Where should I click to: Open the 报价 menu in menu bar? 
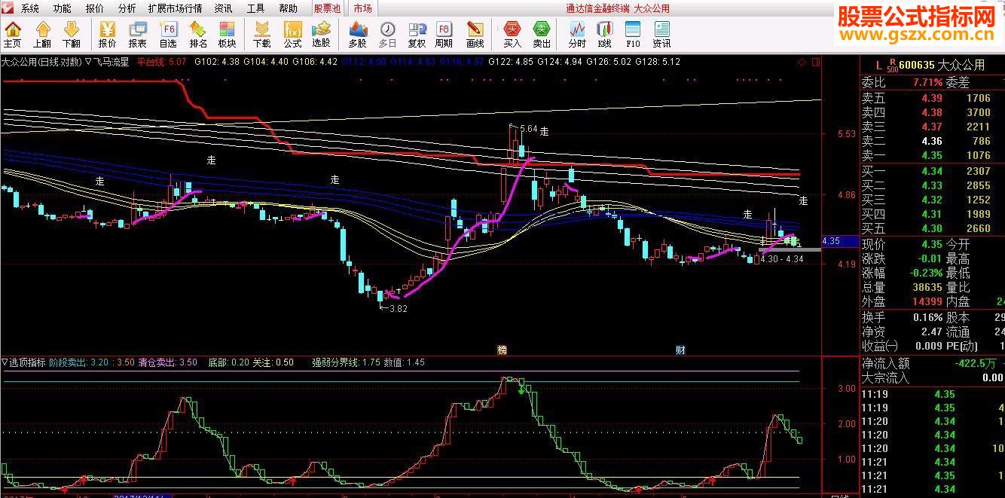(95, 8)
